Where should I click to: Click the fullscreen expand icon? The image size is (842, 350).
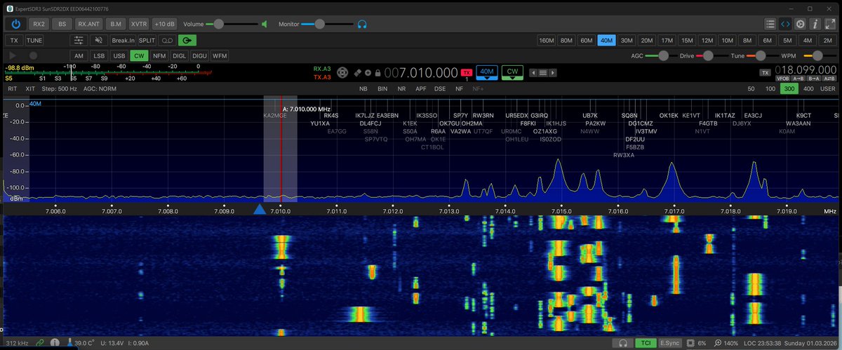(829, 23)
